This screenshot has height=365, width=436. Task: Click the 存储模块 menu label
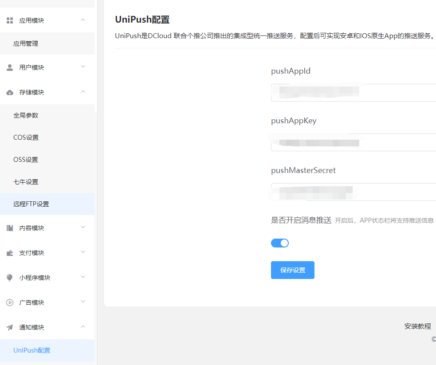click(x=31, y=93)
